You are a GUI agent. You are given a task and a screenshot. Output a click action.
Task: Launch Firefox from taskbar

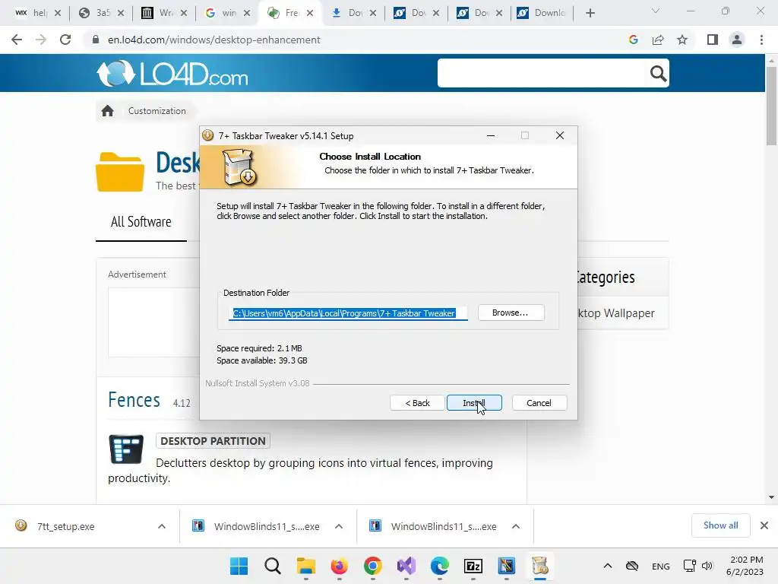pyautogui.click(x=340, y=566)
